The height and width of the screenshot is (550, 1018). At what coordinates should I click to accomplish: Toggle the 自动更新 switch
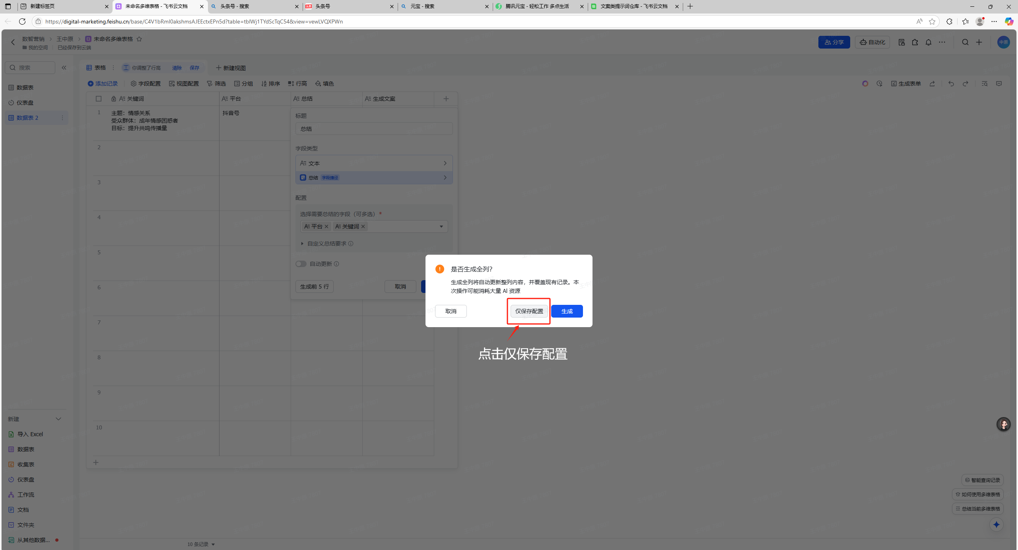[x=301, y=264]
